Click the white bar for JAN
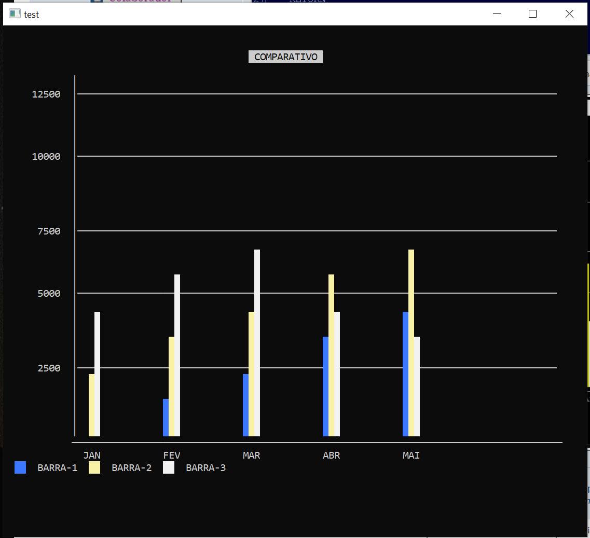This screenshot has width=590, height=538. click(97, 374)
